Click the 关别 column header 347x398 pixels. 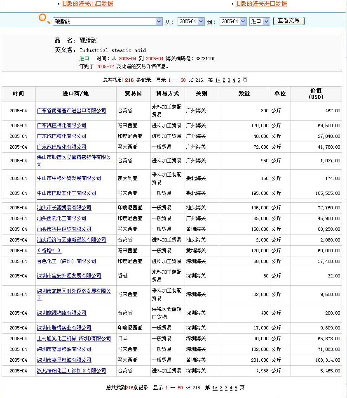pyautogui.click(x=202, y=94)
